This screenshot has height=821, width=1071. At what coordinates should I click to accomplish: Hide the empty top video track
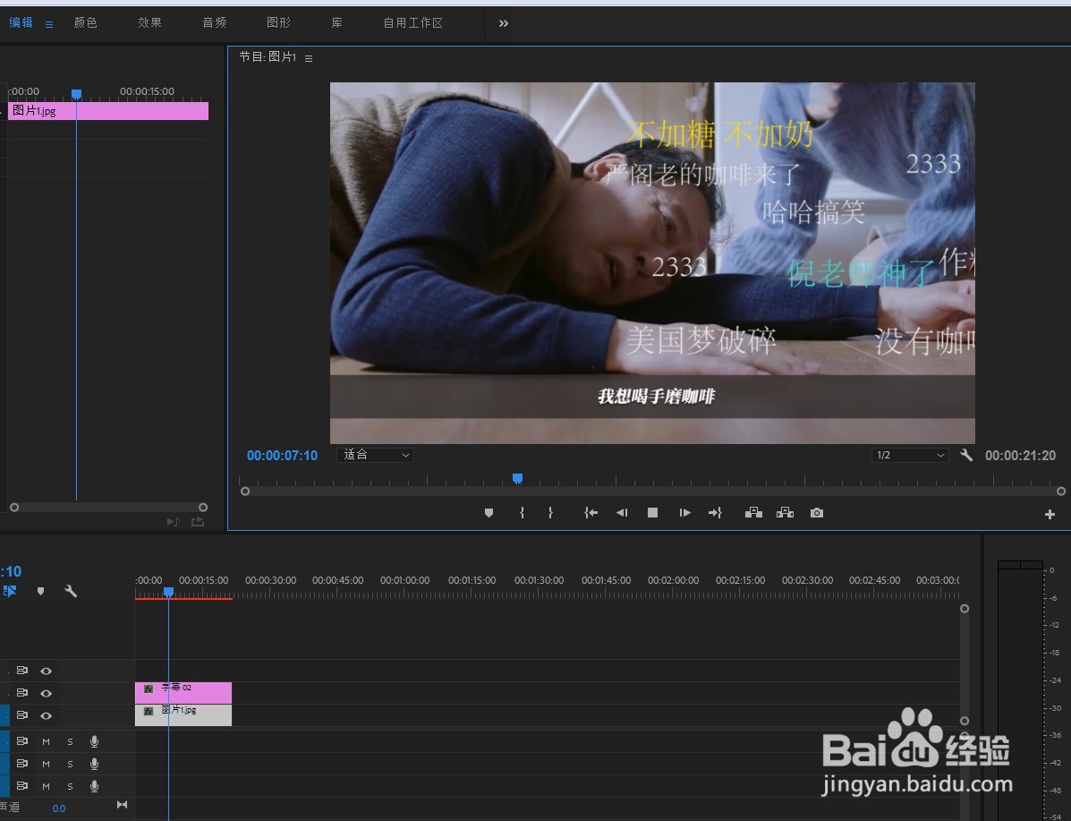click(x=46, y=671)
